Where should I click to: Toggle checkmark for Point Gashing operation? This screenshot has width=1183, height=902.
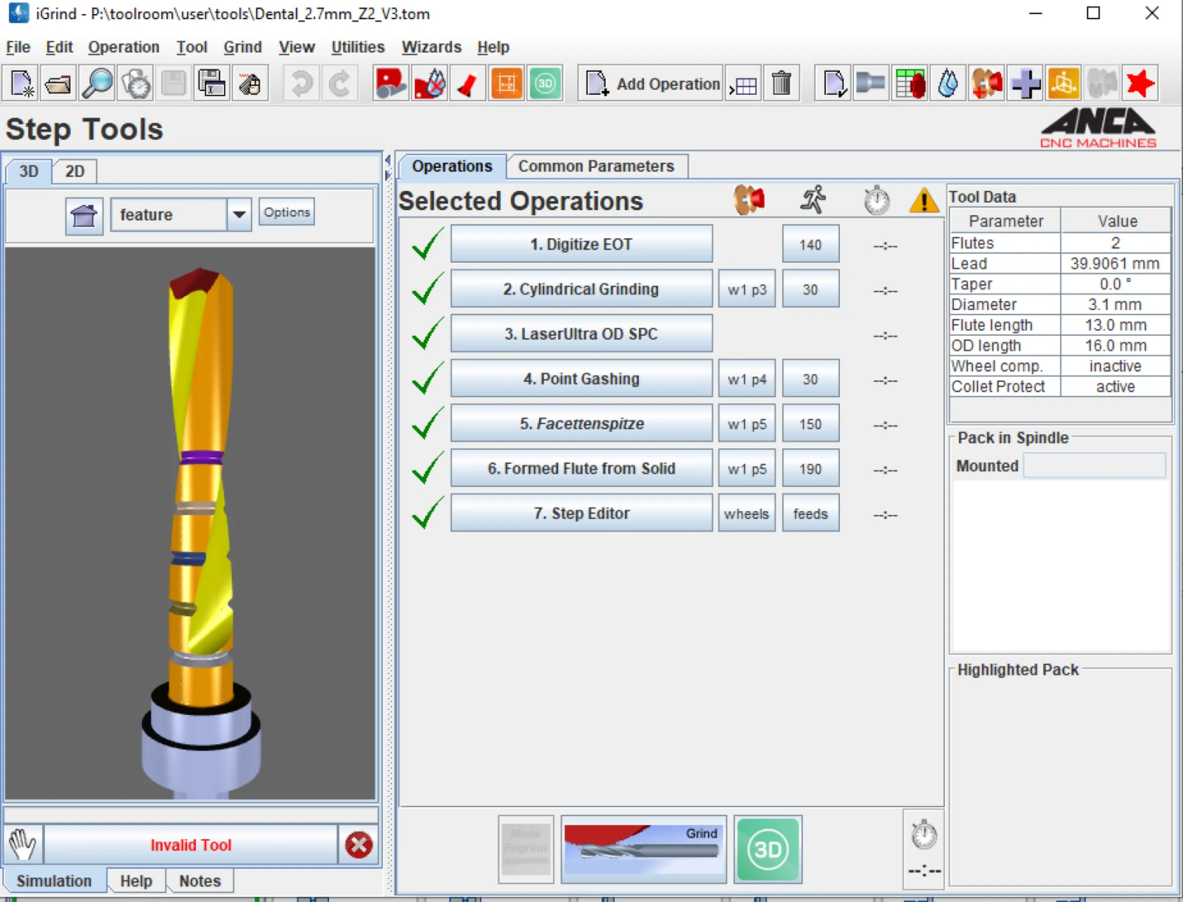point(428,378)
